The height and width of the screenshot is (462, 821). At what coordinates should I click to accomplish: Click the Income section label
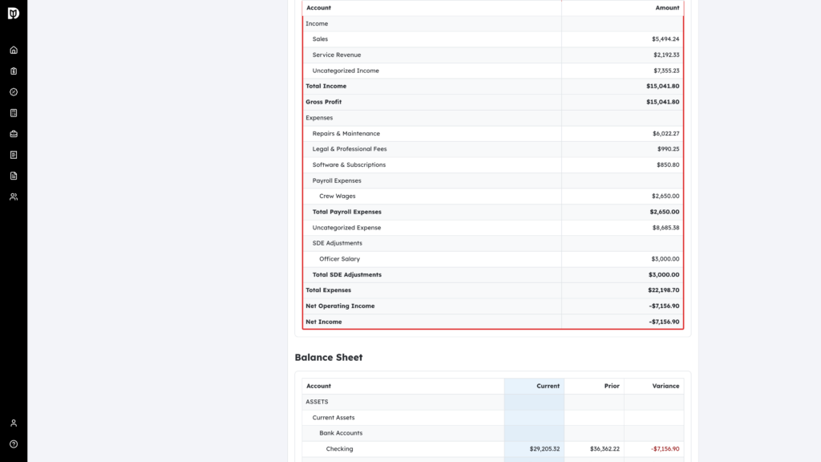pyautogui.click(x=317, y=23)
